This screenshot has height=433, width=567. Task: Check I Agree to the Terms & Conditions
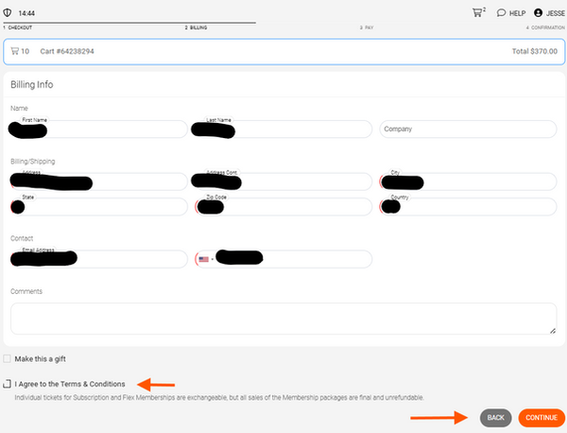(x=7, y=384)
